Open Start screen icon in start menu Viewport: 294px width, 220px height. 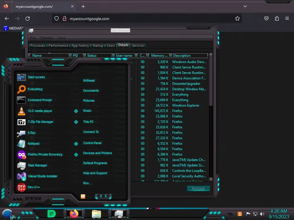click(x=21, y=77)
